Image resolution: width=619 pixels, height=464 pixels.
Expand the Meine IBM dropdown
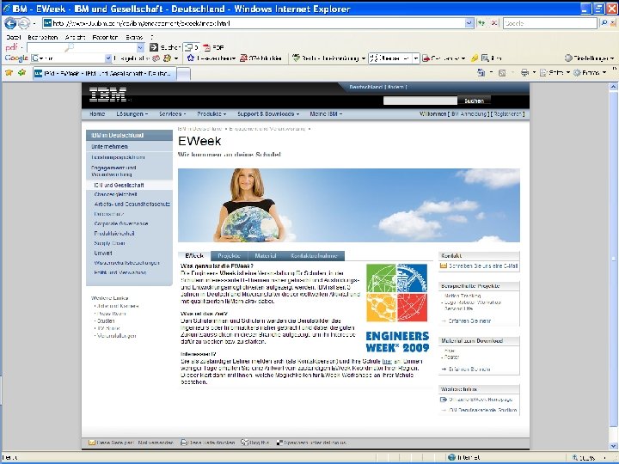[x=326, y=113]
